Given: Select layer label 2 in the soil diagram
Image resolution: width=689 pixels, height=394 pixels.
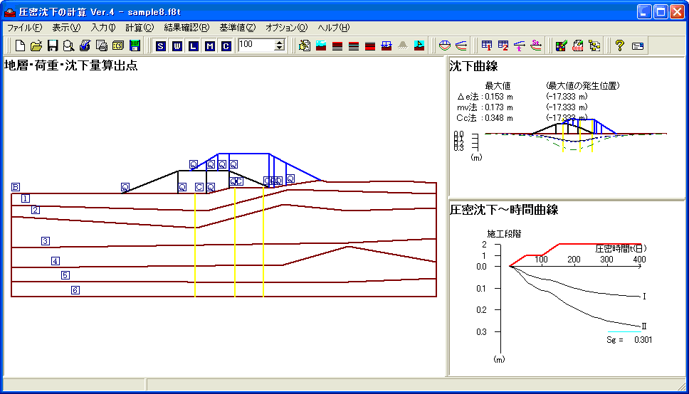Looking at the screenshot, I should (x=36, y=210).
